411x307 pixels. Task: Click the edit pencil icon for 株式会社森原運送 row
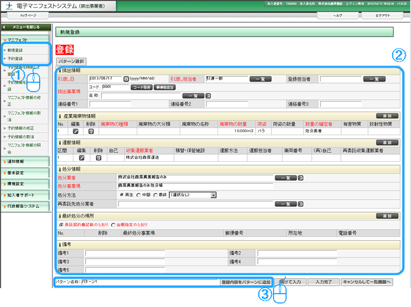tap(81, 158)
